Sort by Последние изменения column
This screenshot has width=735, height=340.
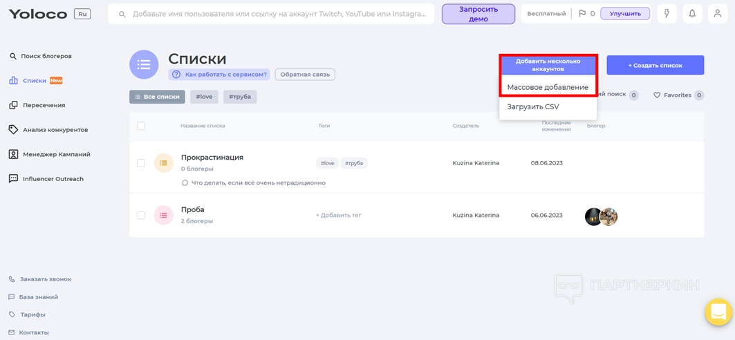[x=557, y=126]
